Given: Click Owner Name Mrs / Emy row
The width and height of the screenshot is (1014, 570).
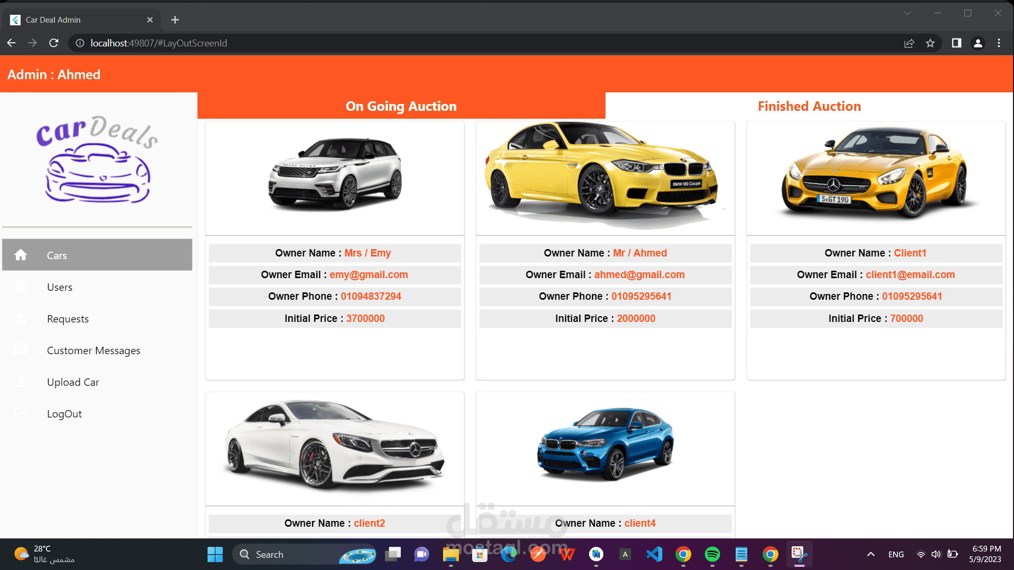Looking at the screenshot, I should pyautogui.click(x=335, y=253).
